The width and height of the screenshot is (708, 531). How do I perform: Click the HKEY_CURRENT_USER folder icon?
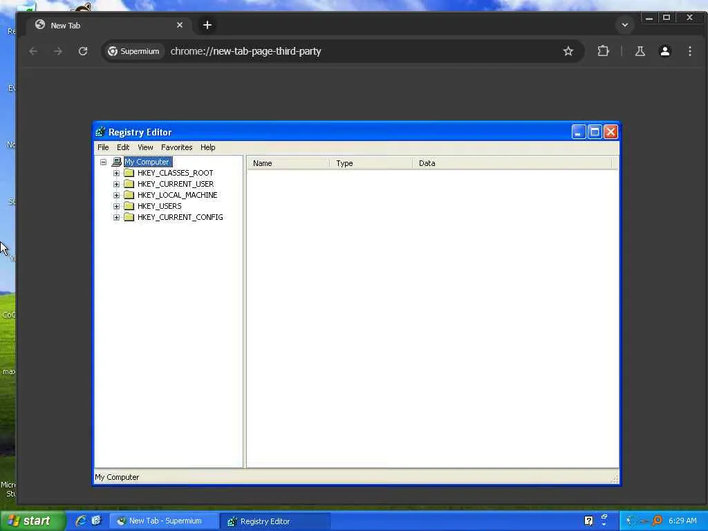point(129,184)
